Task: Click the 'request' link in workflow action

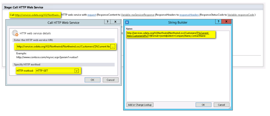Action: (91, 15)
